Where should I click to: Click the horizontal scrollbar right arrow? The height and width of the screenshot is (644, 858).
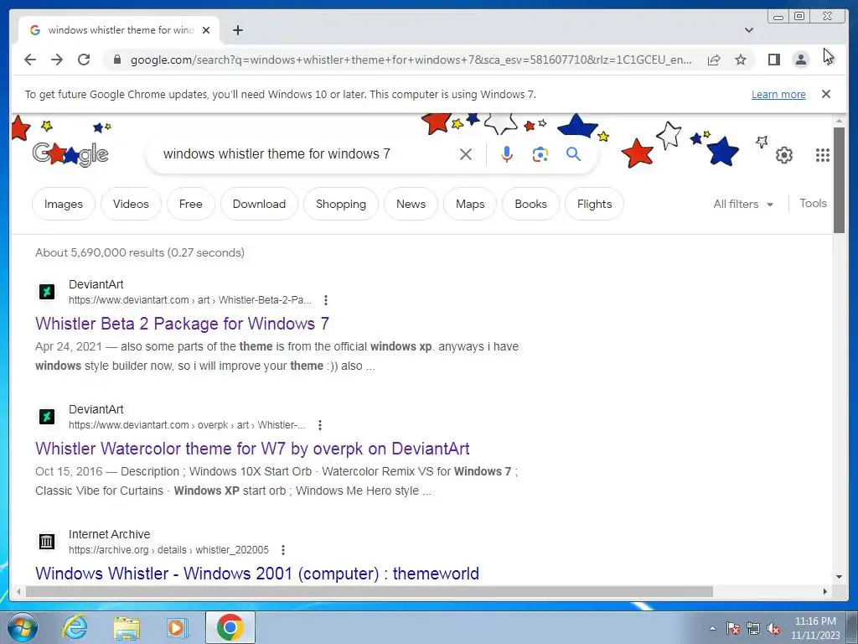click(x=825, y=591)
